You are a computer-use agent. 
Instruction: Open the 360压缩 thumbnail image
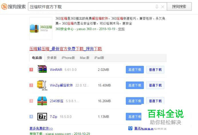41,29
